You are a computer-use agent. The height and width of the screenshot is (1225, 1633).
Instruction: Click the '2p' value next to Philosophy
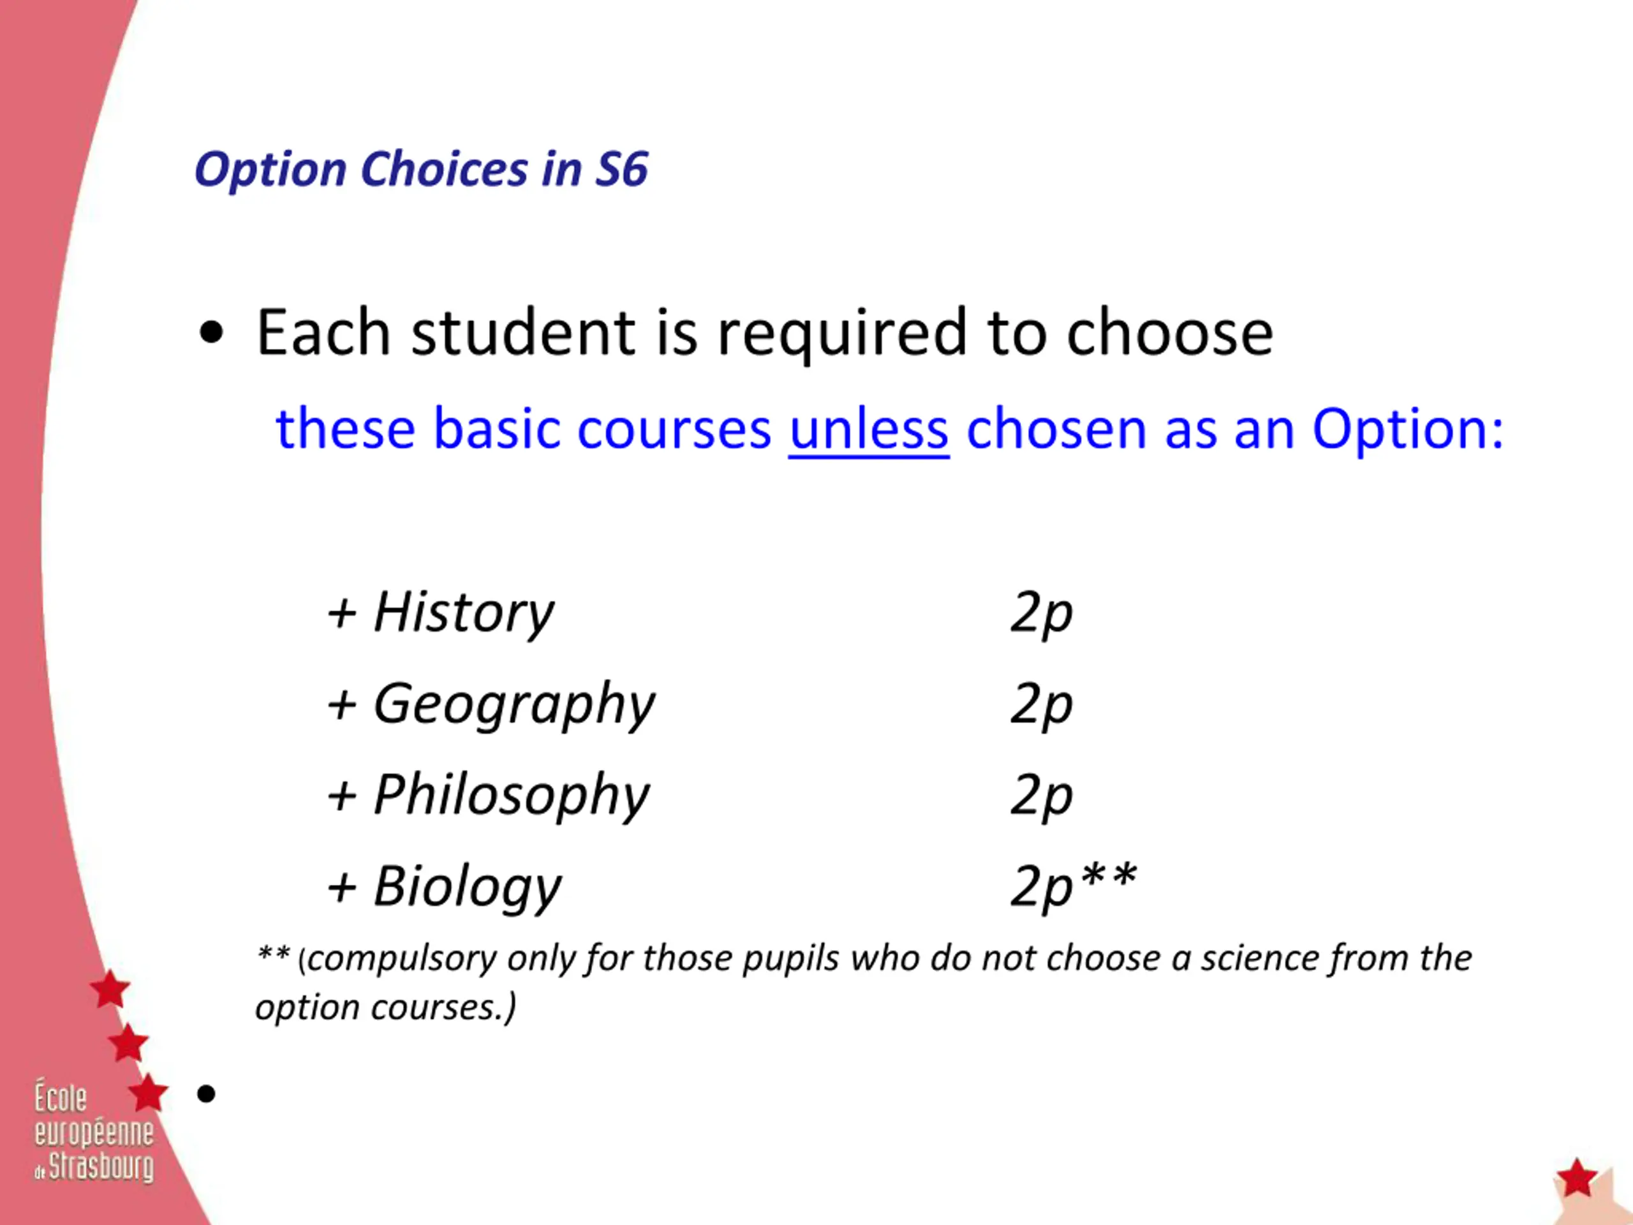point(1041,795)
